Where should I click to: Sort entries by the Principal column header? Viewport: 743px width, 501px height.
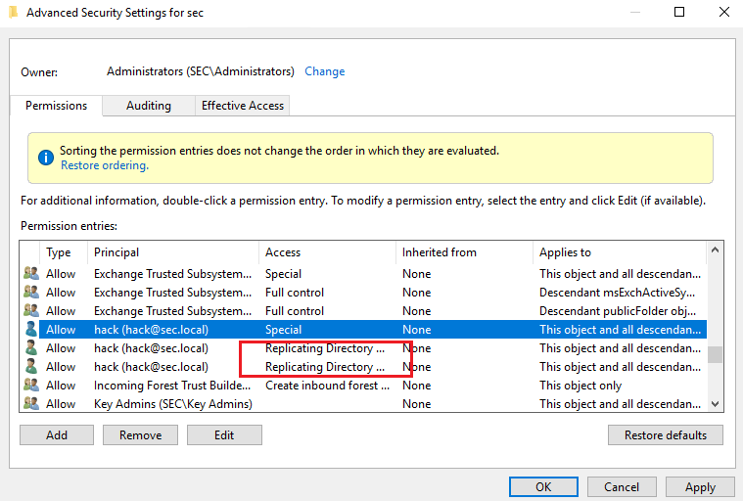[x=116, y=252]
